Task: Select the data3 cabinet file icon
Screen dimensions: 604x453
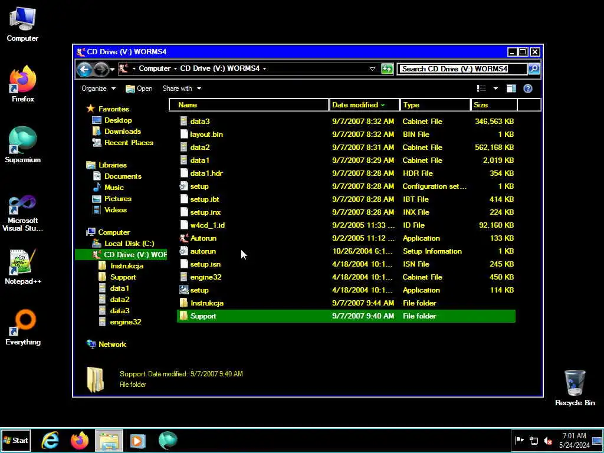Action: tap(184, 122)
